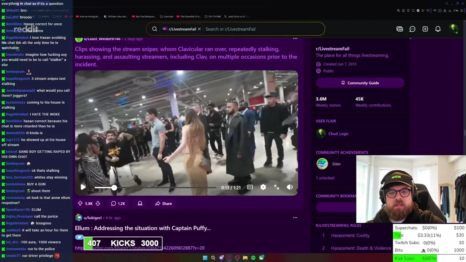Open Reddit chat icon
This screenshot has height=262, width=466.
(412, 29)
